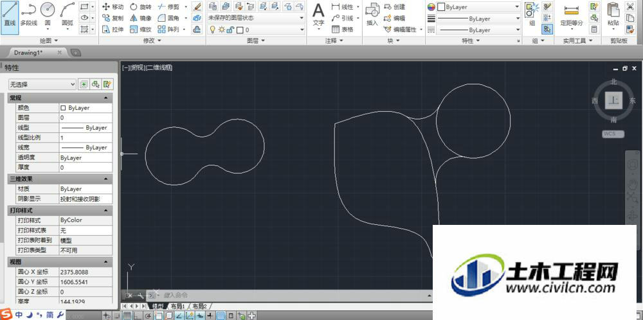Click the 移动 (Move) tool
The height and width of the screenshot is (320, 643).
click(113, 6)
